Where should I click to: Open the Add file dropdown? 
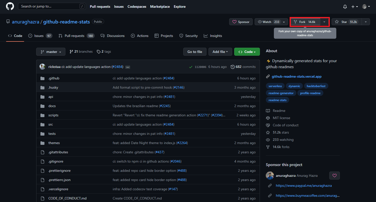pos(220,52)
